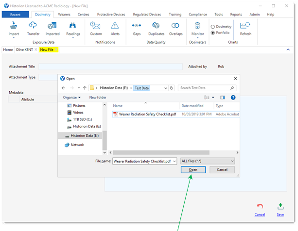This screenshot has width=298, height=231.
Task: Switch to the Home document tab
Action: (8, 49)
